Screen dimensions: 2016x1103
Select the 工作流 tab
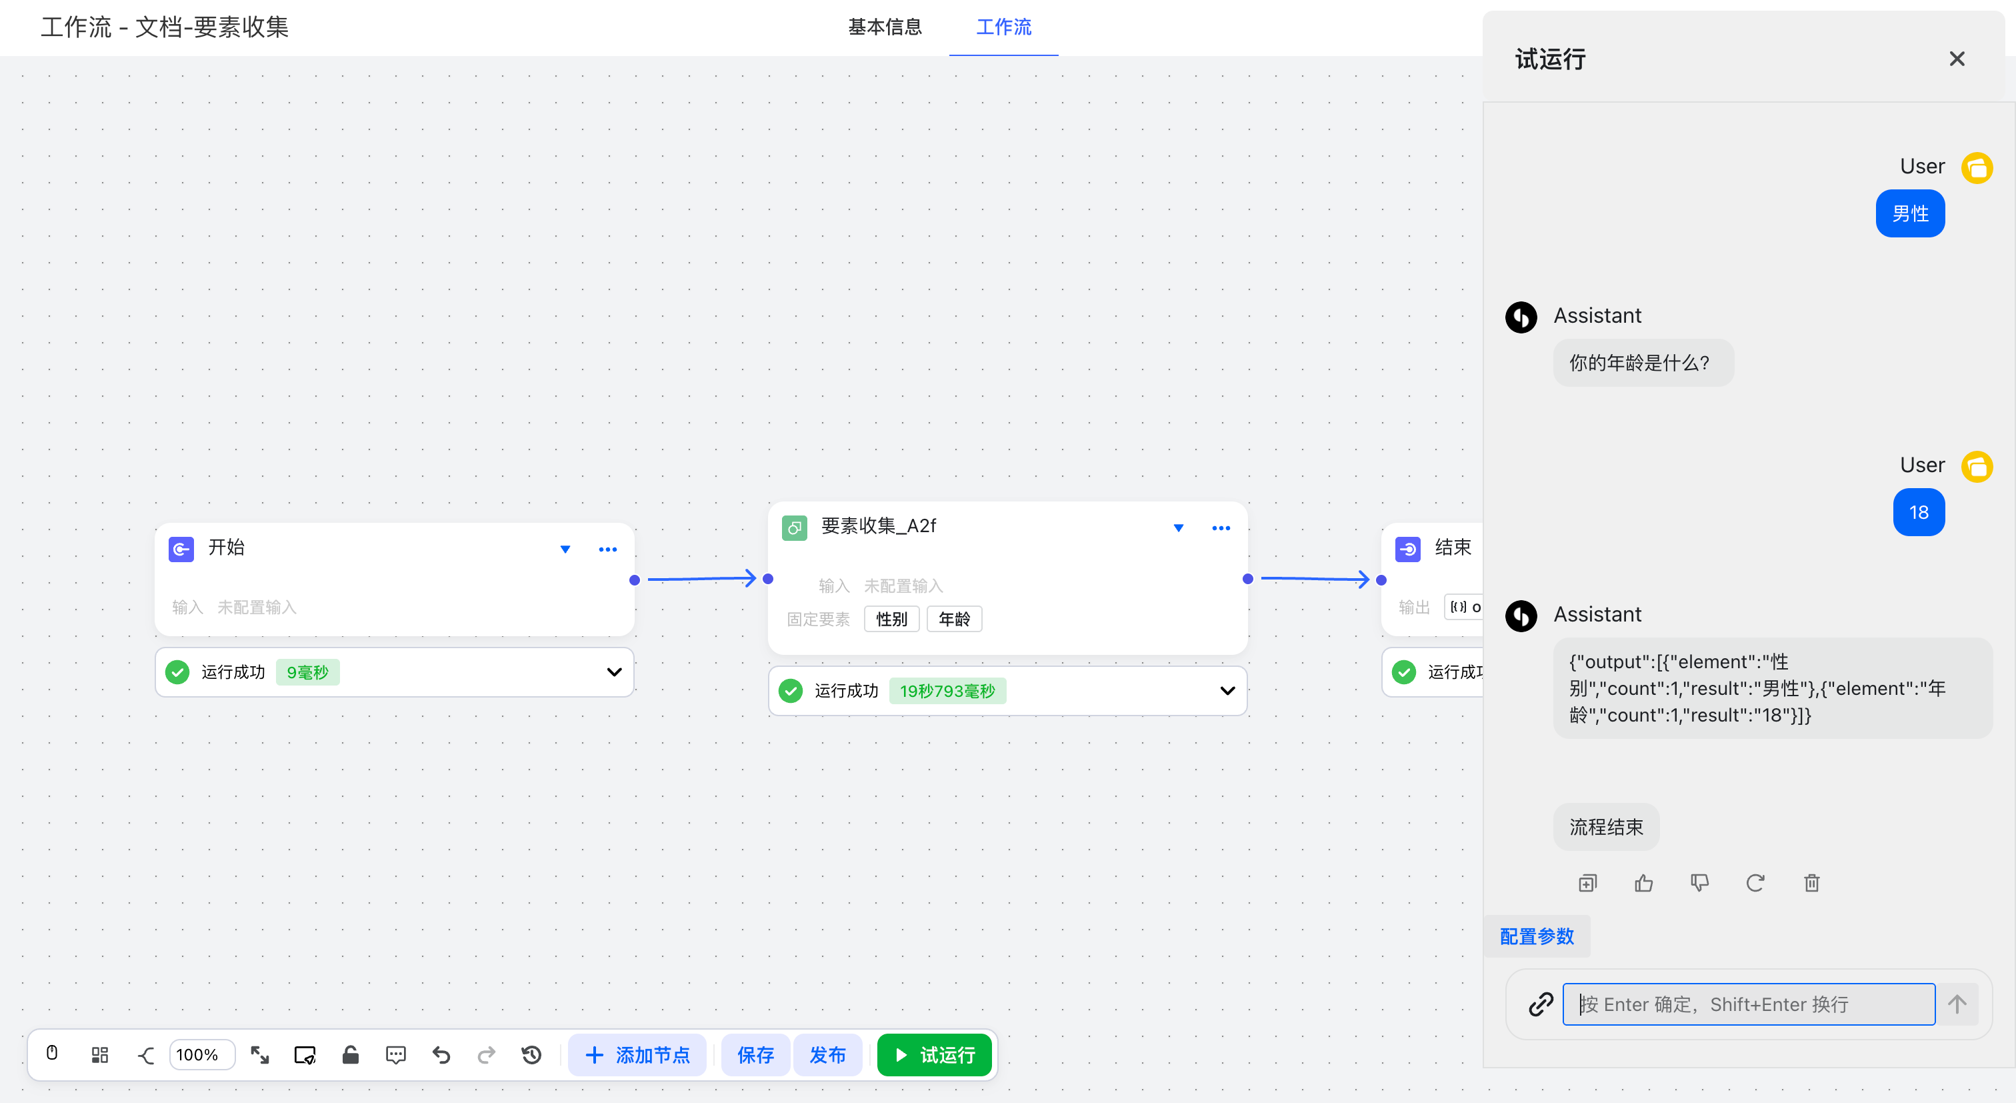[x=1003, y=27]
